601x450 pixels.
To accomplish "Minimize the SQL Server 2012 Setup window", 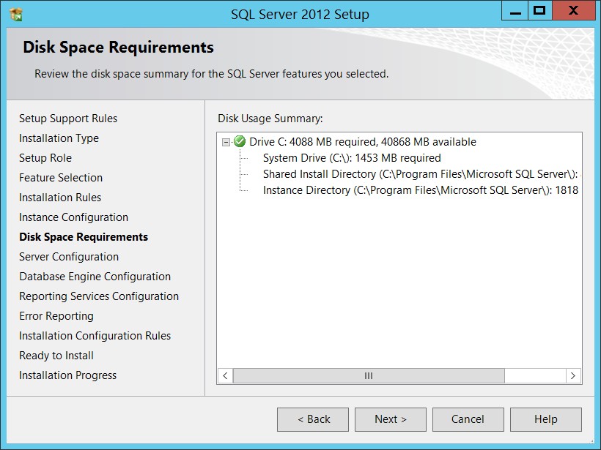I will (x=515, y=12).
